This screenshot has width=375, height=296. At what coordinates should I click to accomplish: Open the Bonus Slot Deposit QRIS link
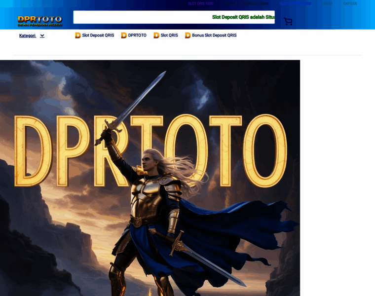coord(214,36)
